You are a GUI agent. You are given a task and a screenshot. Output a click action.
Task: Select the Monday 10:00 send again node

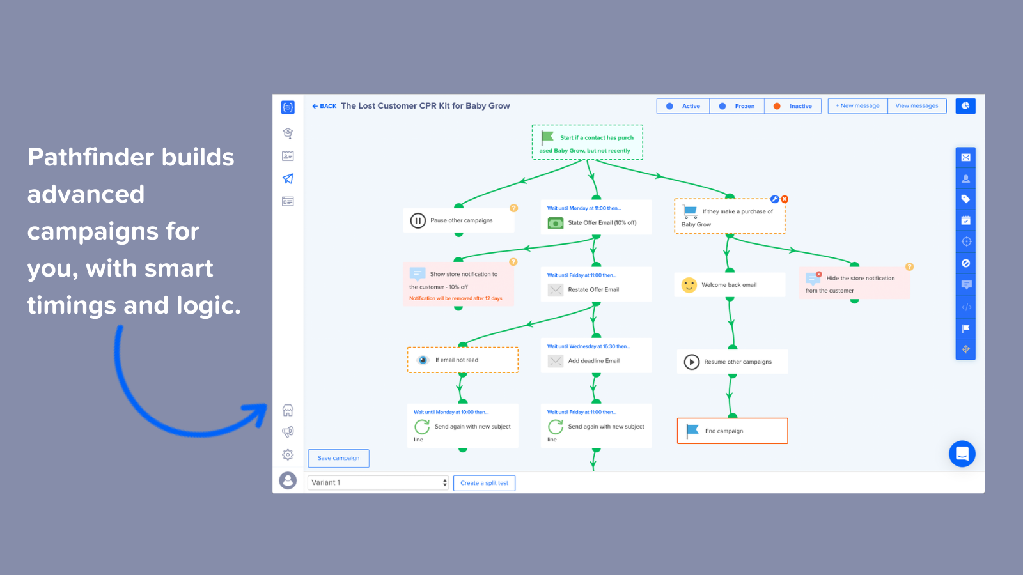(463, 426)
